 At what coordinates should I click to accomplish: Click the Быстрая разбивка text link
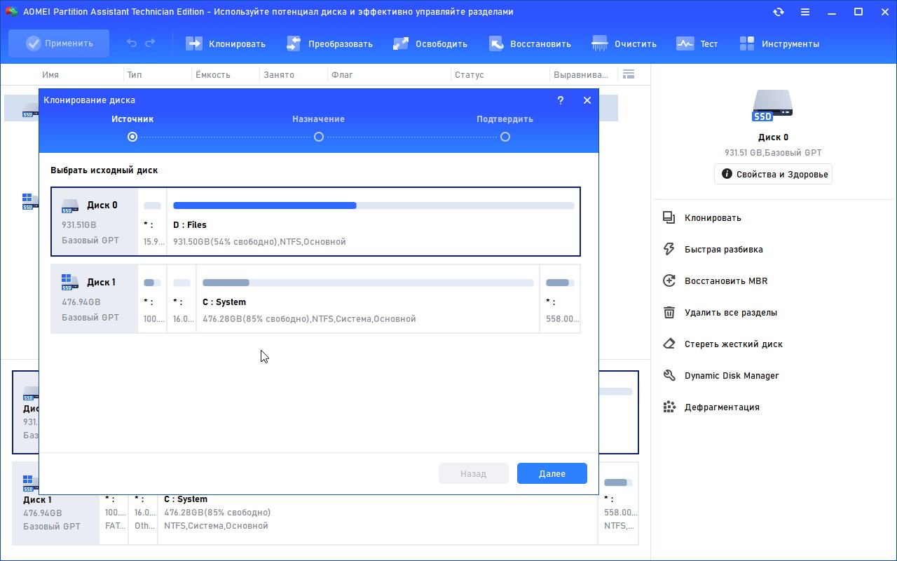click(724, 249)
